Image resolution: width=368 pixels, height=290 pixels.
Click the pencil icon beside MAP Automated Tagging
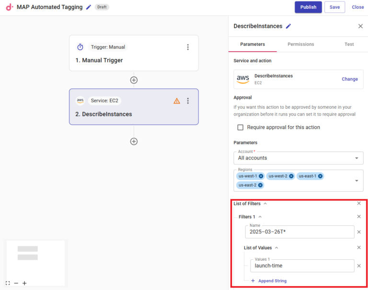pos(88,7)
